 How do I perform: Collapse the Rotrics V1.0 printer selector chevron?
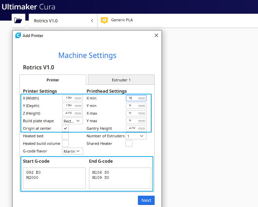tap(92, 21)
